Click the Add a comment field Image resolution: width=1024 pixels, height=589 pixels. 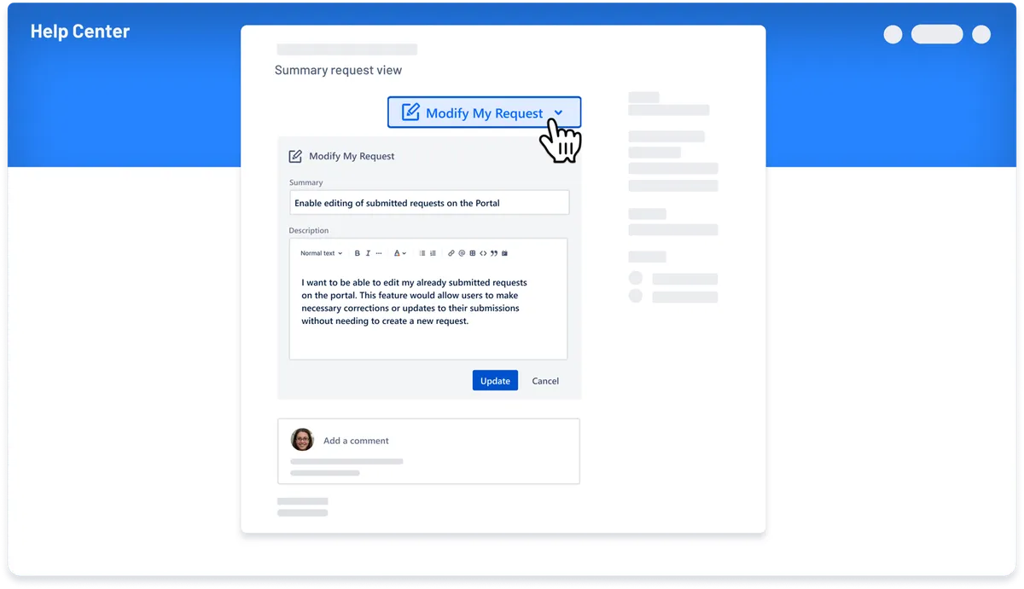(428, 451)
